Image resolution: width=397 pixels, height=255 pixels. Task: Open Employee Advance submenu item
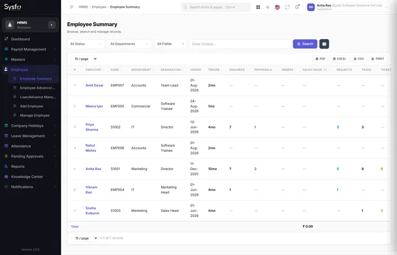point(34,88)
